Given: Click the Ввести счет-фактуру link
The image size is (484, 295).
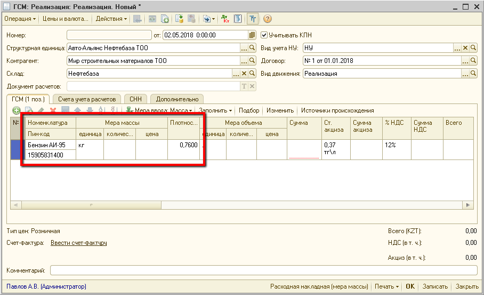Looking at the screenshot, I should (x=78, y=243).
